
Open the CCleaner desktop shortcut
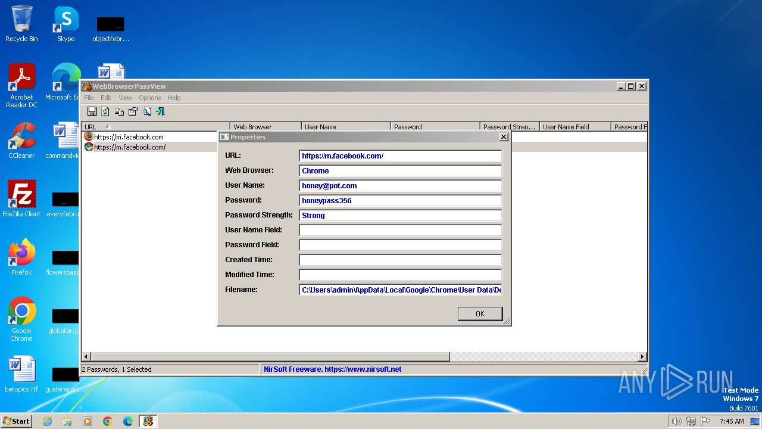21,141
